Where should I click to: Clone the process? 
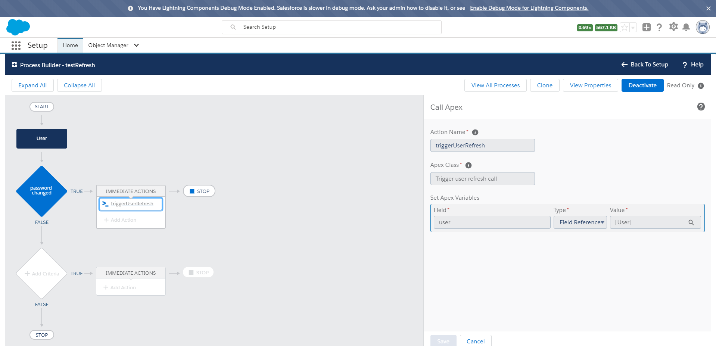click(x=545, y=85)
